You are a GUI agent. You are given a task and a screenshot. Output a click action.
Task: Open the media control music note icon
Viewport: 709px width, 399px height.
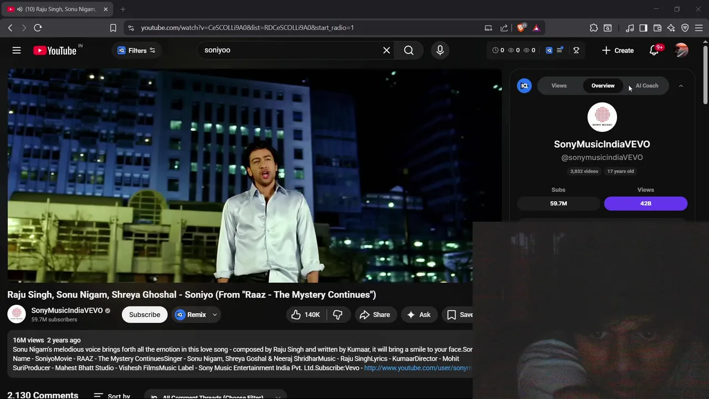tap(630, 28)
